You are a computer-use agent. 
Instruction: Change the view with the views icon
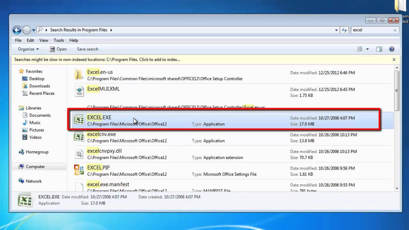point(360,49)
